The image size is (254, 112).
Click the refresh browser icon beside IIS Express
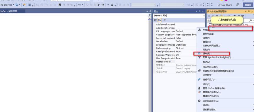pyautogui.click(x=17, y=5)
